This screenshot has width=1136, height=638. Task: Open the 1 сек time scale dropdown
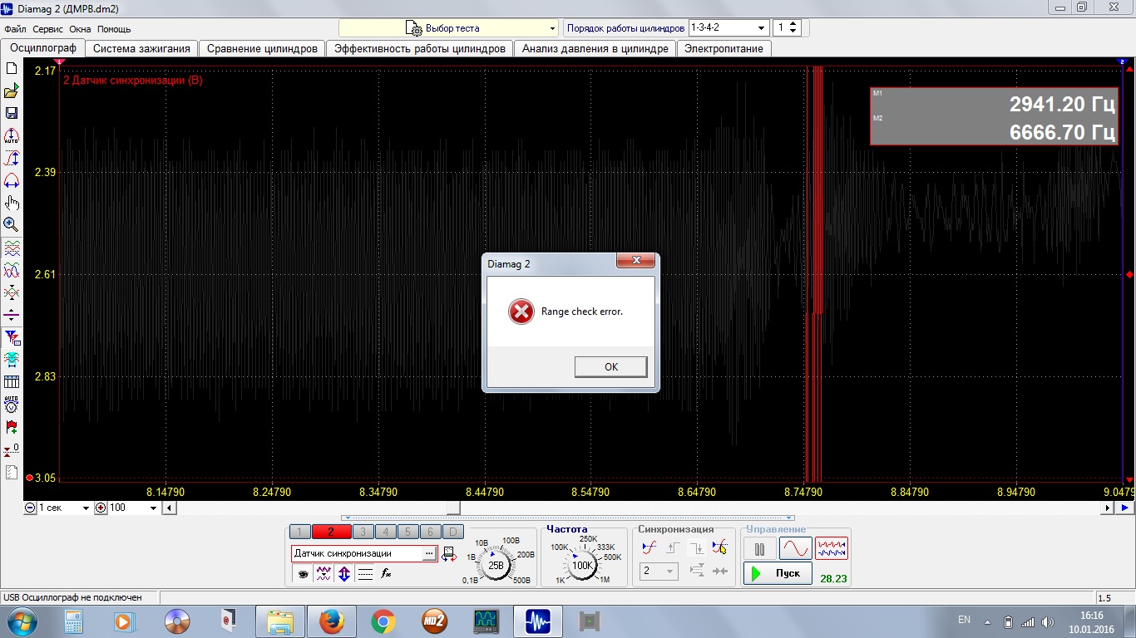click(x=64, y=508)
